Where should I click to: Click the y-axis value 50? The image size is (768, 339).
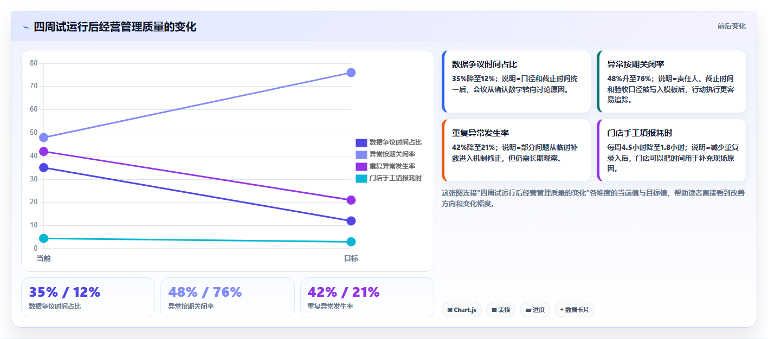coord(34,133)
